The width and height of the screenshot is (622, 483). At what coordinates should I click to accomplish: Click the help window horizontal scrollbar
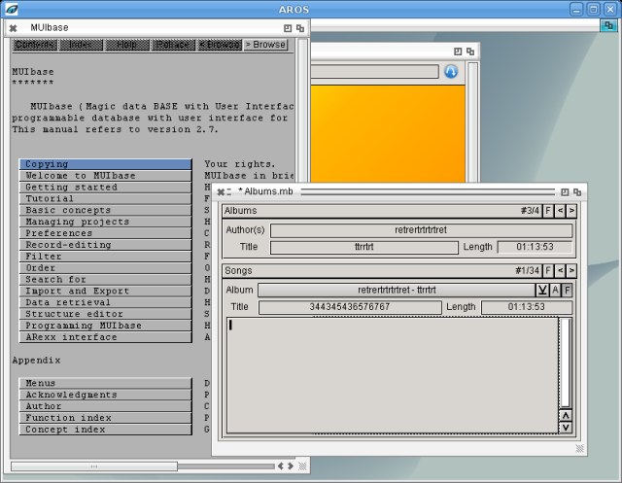146,466
